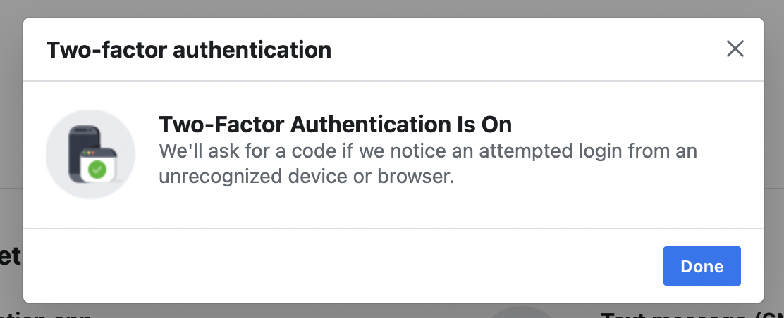This screenshot has height=318, width=784.
Task: Click the partially hidden gray circle below dialog
Action: pos(522,312)
